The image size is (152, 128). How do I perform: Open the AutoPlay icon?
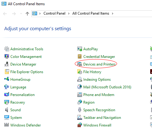(x=80, y=49)
